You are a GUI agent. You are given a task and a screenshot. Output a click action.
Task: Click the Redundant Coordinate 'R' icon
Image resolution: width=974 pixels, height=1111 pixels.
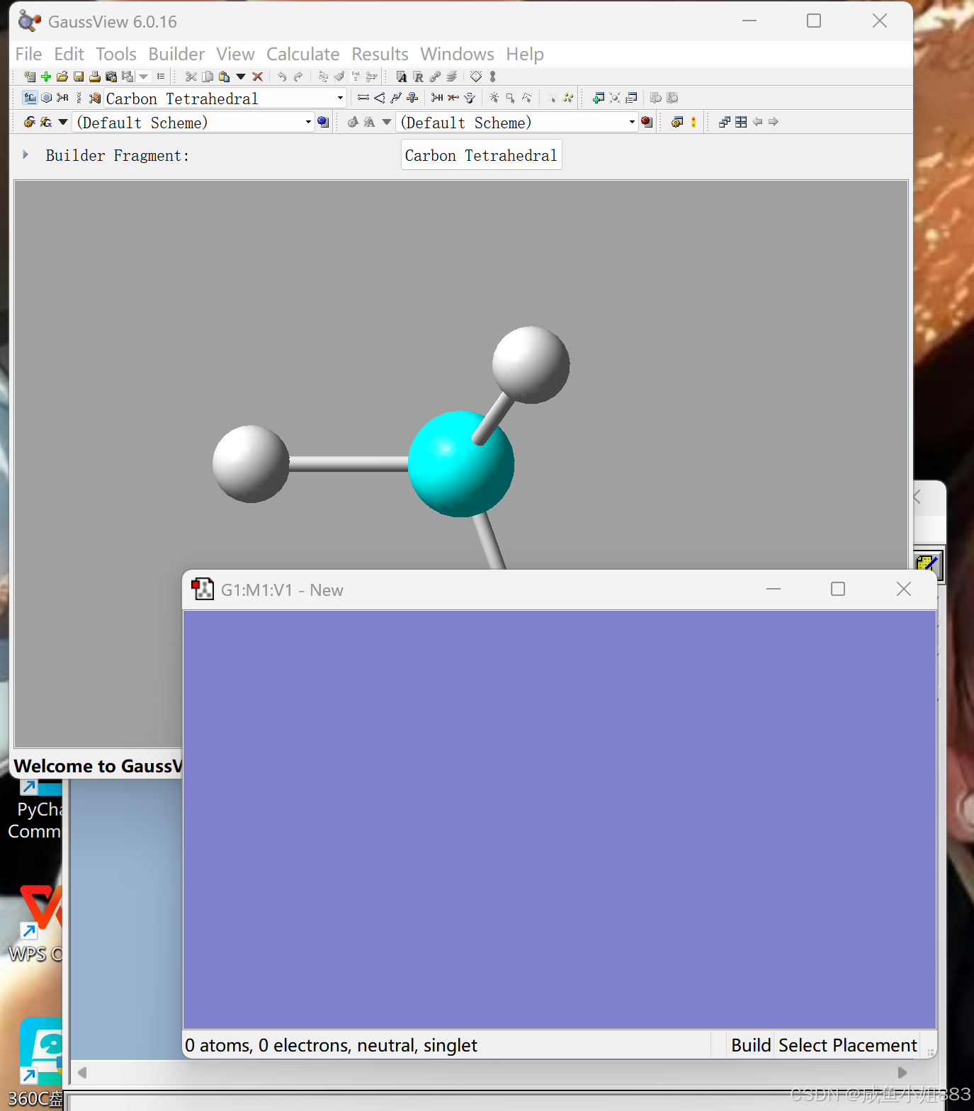[418, 77]
